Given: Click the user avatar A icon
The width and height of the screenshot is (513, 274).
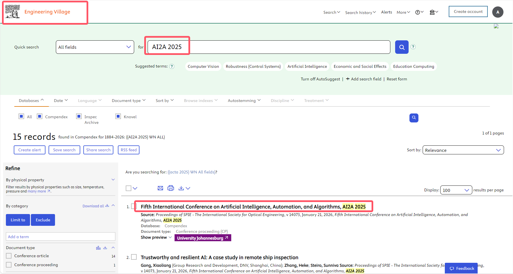Looking at the screenshot, I should (x=498, y=12).
